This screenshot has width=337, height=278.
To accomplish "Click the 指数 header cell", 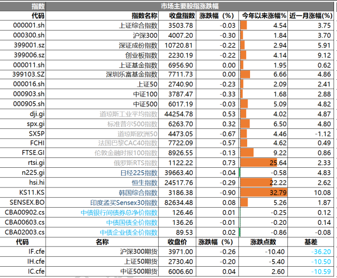I will pos(23,6).
